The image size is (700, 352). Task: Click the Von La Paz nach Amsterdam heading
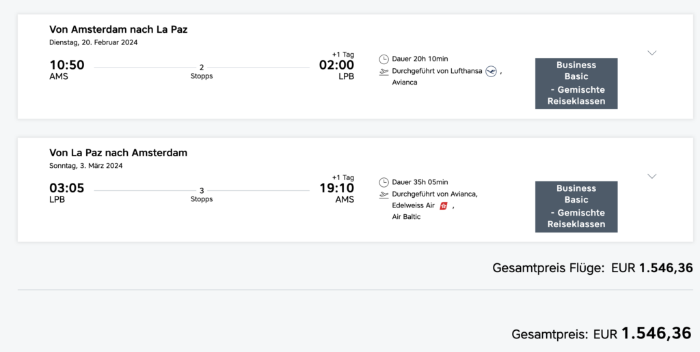[x=118, y=153]
